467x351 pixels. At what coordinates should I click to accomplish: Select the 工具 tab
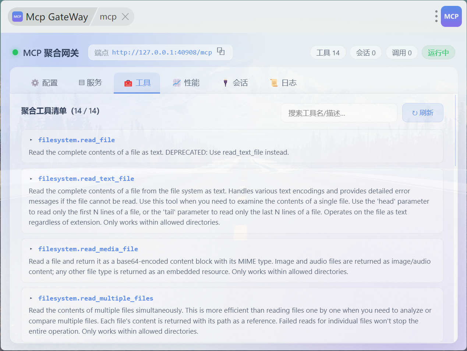pyautogui.click(x=137, y=83)
